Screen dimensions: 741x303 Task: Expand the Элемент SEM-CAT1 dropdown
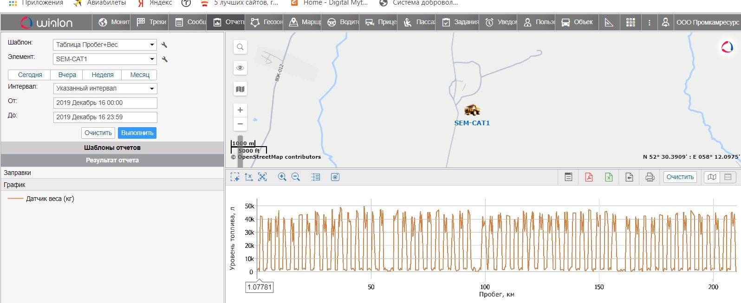105,59
